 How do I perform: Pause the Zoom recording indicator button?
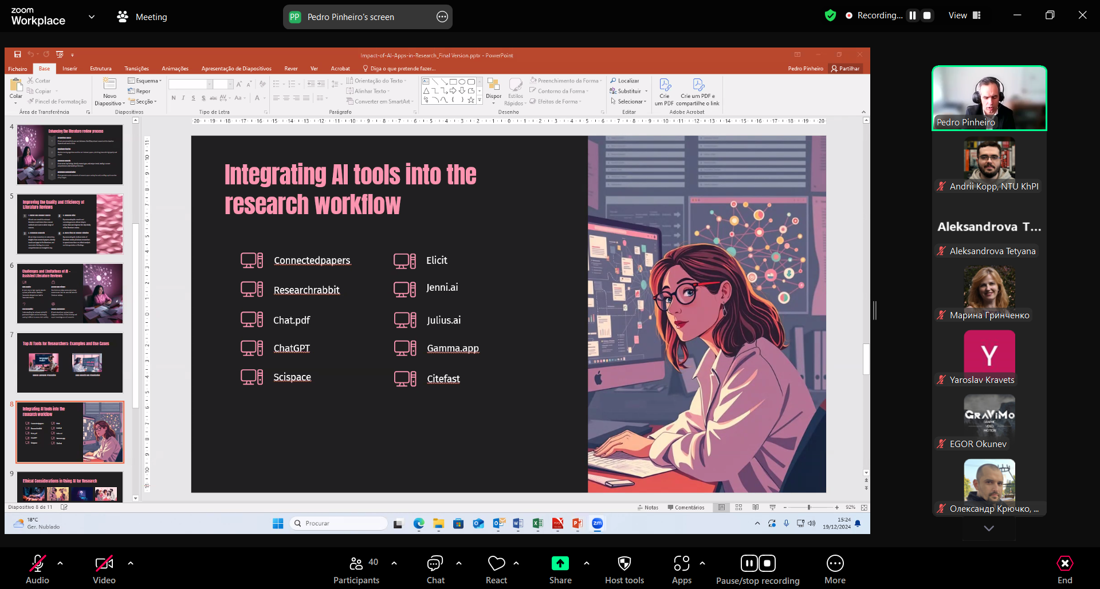coord(913,15)
